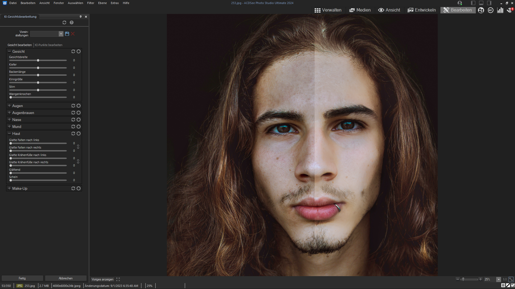Open the Filter menu
This screenshot has height=289, width=515.
click(90, 3)
